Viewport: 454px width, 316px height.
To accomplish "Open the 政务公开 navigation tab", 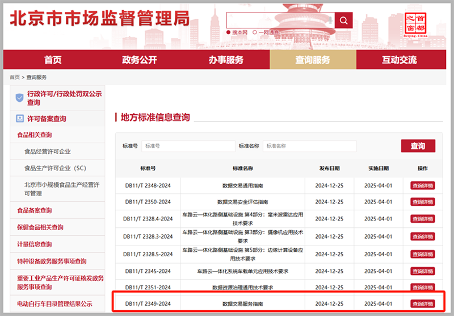I will pos(139,60).
